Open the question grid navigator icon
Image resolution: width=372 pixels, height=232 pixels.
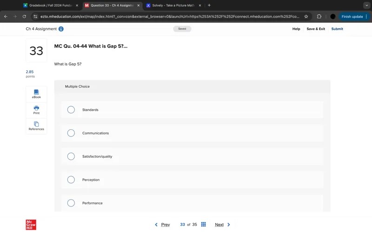203,225
